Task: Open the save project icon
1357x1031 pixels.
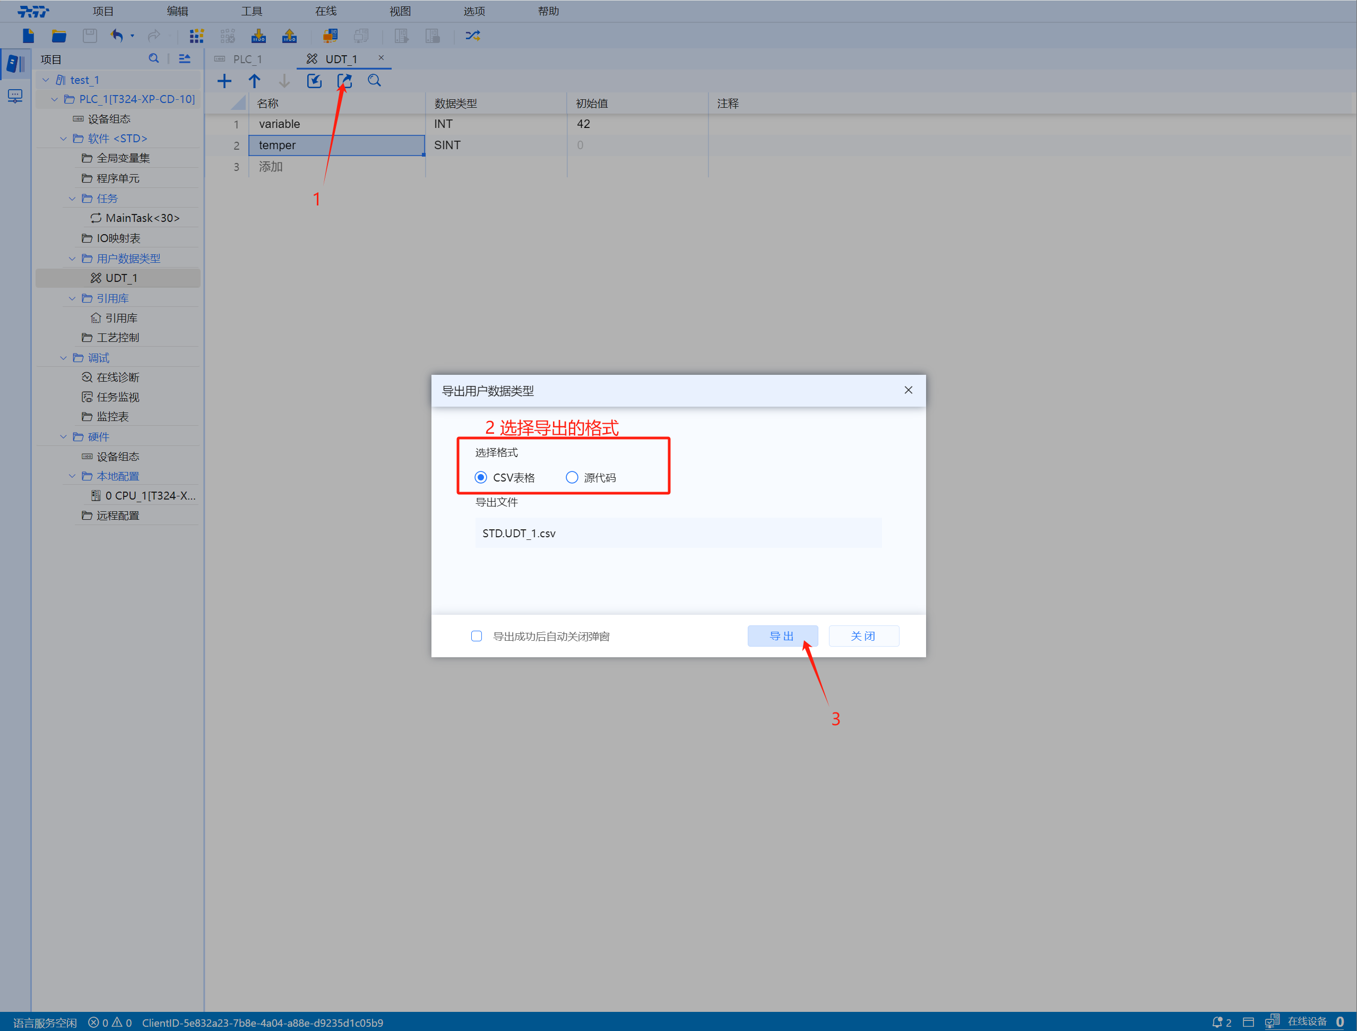Action: click(90, 36)
